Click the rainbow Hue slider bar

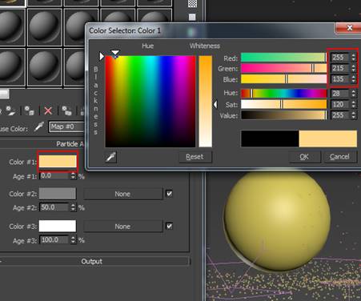pyautogui.click(x=284, y=94)
